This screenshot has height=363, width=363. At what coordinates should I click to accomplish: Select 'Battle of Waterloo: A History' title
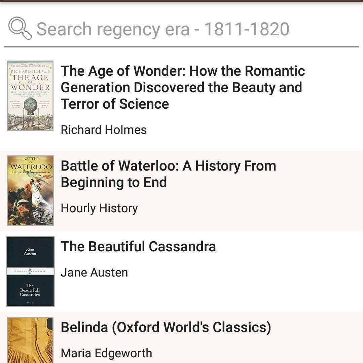168,174
